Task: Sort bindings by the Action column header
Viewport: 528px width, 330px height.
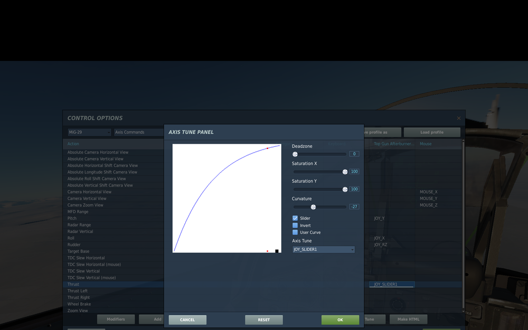Action: pos(73,143)
